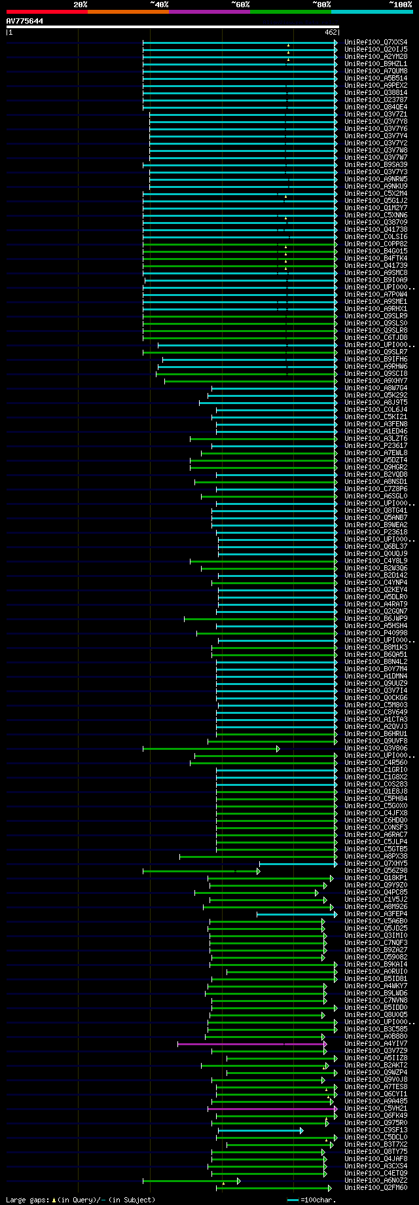Select subject label UniRef100_Q9HGR2

376,467
